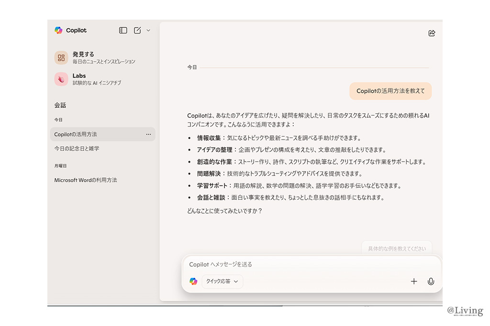Open options for Copilotの活用方法 conversation
This screenshot has height=326, width=490.
(x=148, y=134)
